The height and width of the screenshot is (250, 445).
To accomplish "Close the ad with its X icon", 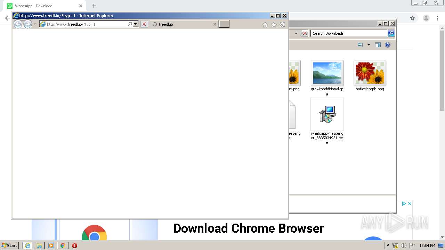I will [410, 204].
